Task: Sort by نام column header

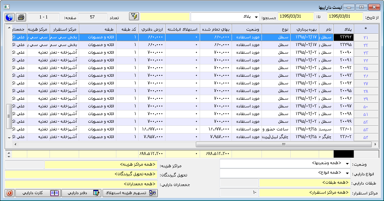Action: [326, 29]
